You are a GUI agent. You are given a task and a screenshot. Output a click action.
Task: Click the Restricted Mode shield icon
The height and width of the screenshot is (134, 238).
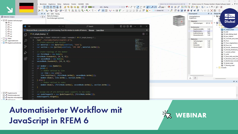[x=25, y=30]
